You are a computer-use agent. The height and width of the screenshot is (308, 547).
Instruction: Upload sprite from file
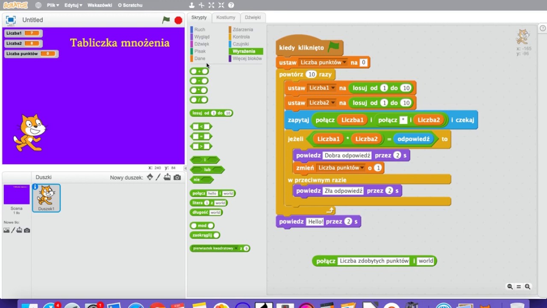pos(167,177)
